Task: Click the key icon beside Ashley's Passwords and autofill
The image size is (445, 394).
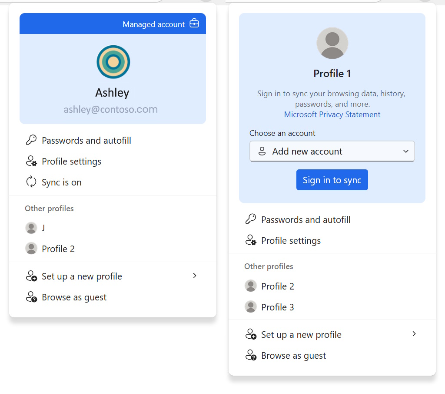Action: click(x=31, y=140)
